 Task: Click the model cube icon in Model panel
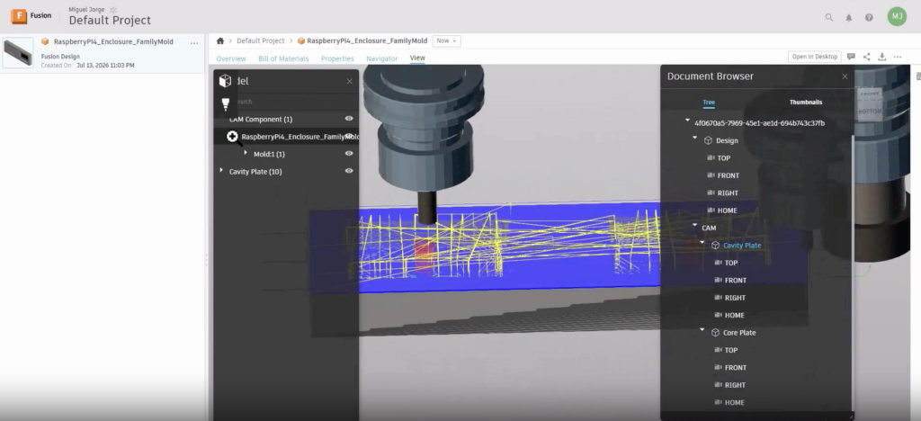click(x=225, y=81)
